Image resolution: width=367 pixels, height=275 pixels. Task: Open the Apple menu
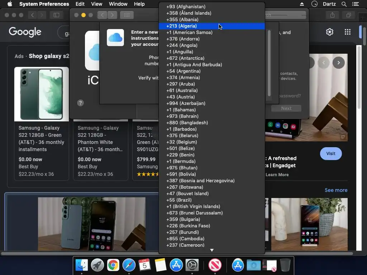(x=10, y=4)
